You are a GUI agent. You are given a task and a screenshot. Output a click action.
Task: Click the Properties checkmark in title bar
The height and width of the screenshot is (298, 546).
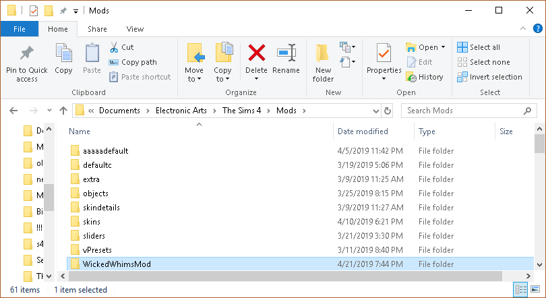[34, 11]
